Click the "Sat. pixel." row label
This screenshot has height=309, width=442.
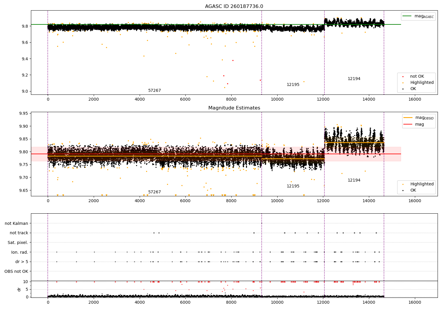tap(18, 243)
